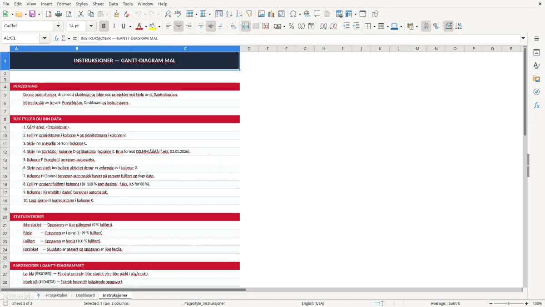Toggle Bold formatting

click(x=104, y=26)
